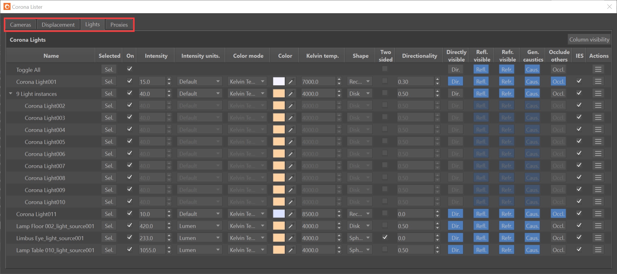Screen dimensions: 617x274
Task: Toggle On checkbox for Lamp Floor 002_light_source001
Action: 130,225
